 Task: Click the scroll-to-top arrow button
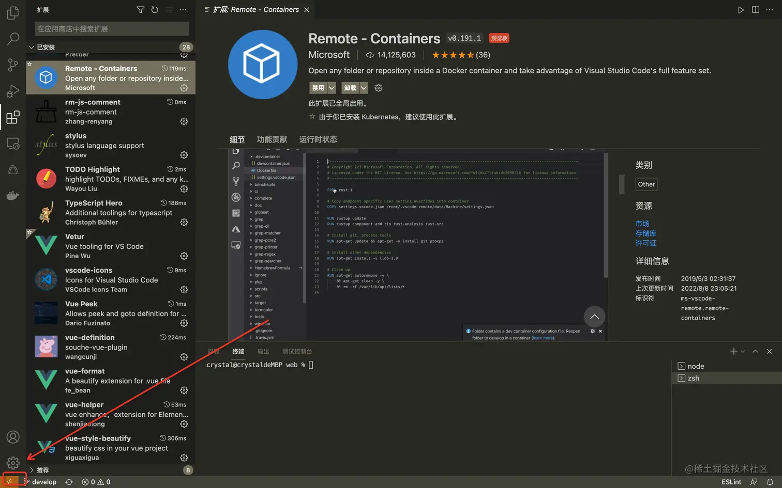(x=594, y=317)
